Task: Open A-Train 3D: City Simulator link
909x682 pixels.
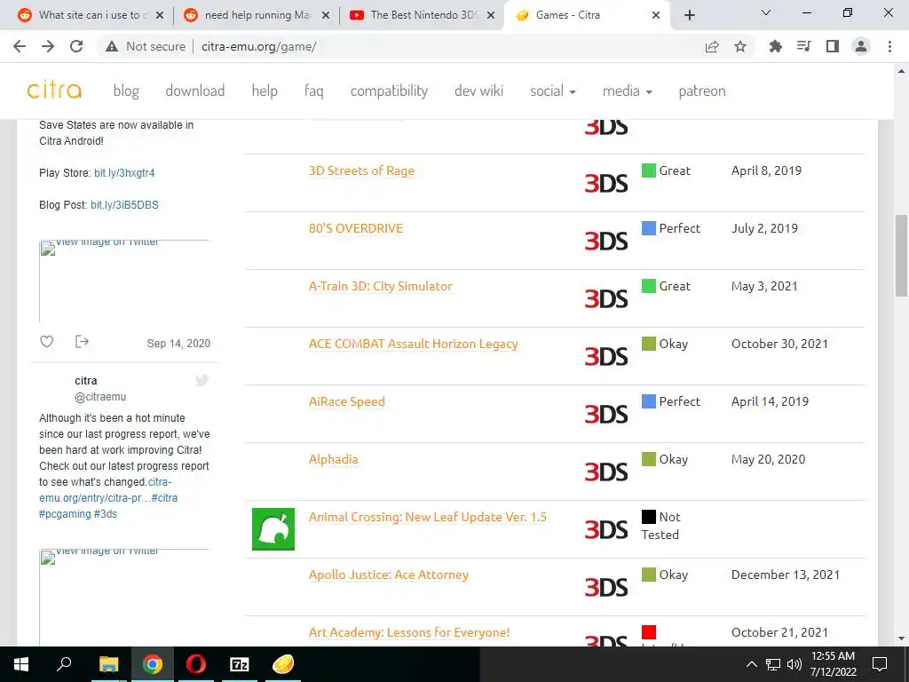Action: pyautogui.click(x=380, y=286)
